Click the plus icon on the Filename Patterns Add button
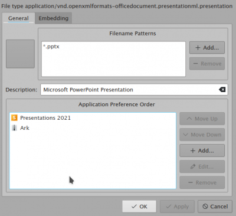 pos(198,48)
